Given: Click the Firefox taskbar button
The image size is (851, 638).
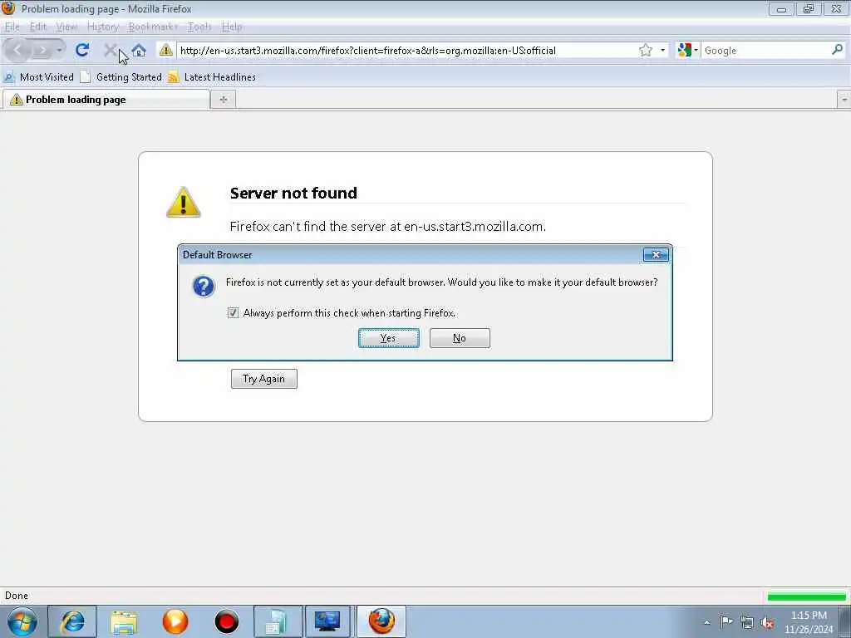Looking at the screenshot, I should point(381,621).
